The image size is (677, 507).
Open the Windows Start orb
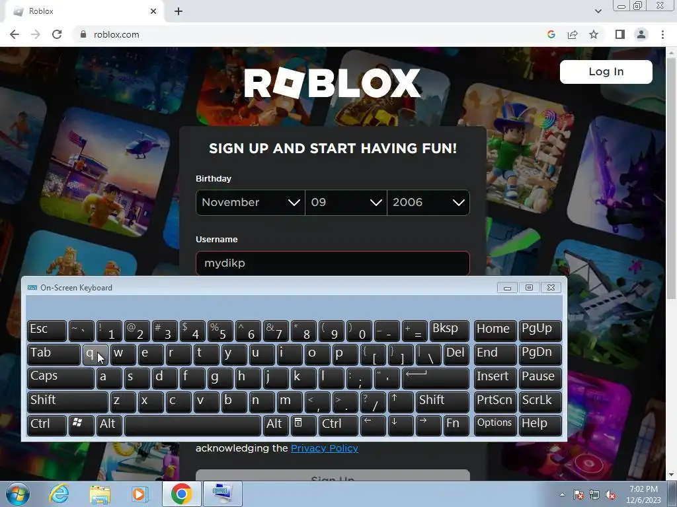coord(17,494)
